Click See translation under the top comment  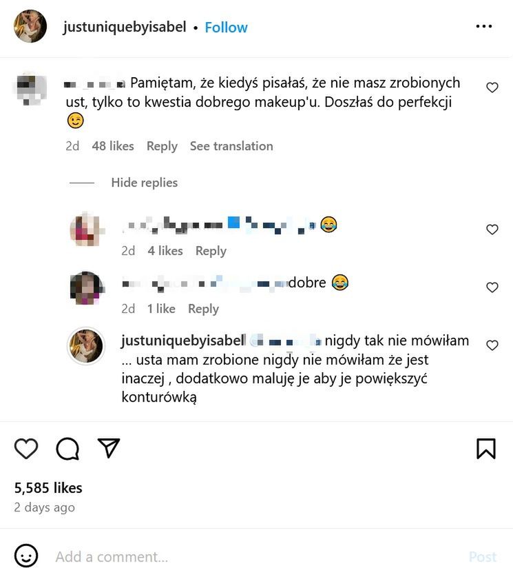231,146
